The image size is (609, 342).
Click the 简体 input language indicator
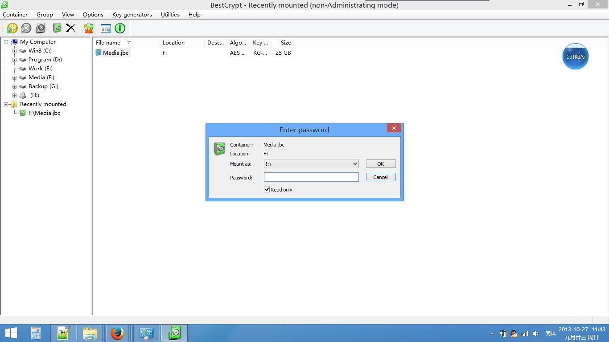coord(551,334)
